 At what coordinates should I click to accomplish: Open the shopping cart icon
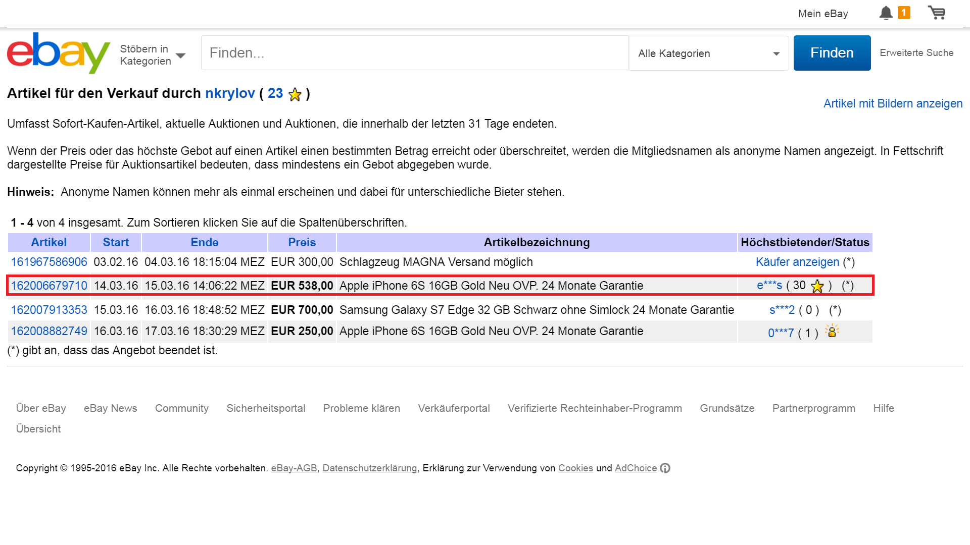936,13
